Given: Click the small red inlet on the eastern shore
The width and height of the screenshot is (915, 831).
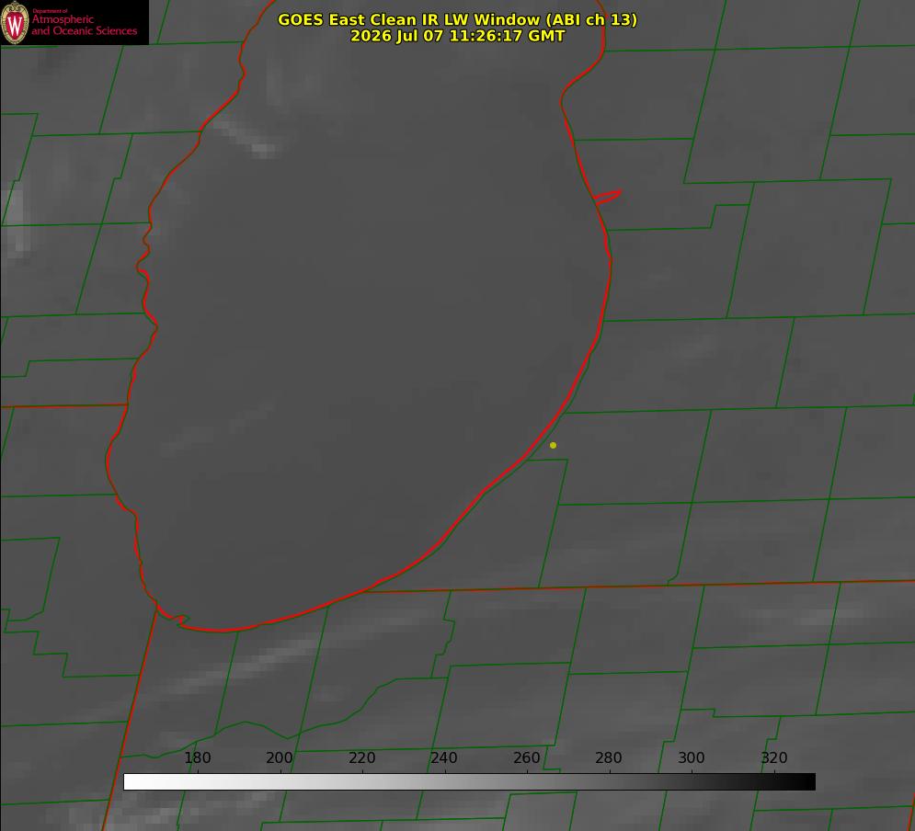Looking at the screenshot, I should pyautogui.click(x=607, y=197).
